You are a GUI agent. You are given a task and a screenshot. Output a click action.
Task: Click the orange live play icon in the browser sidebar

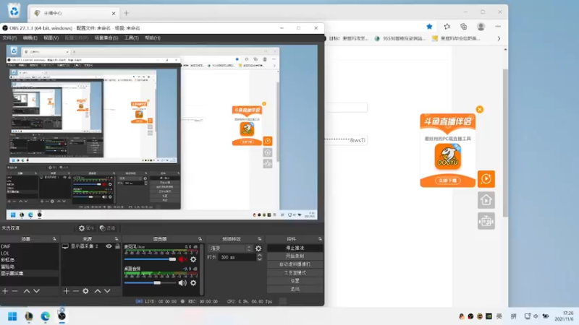[486, 179]
